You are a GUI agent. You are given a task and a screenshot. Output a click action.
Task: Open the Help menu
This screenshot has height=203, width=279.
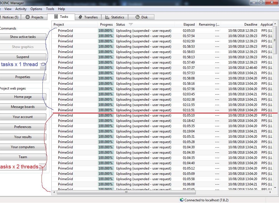[61, 9]
